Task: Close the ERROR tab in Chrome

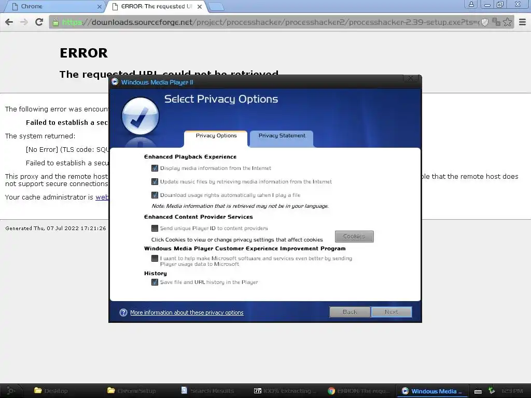Action: [200, 6]
